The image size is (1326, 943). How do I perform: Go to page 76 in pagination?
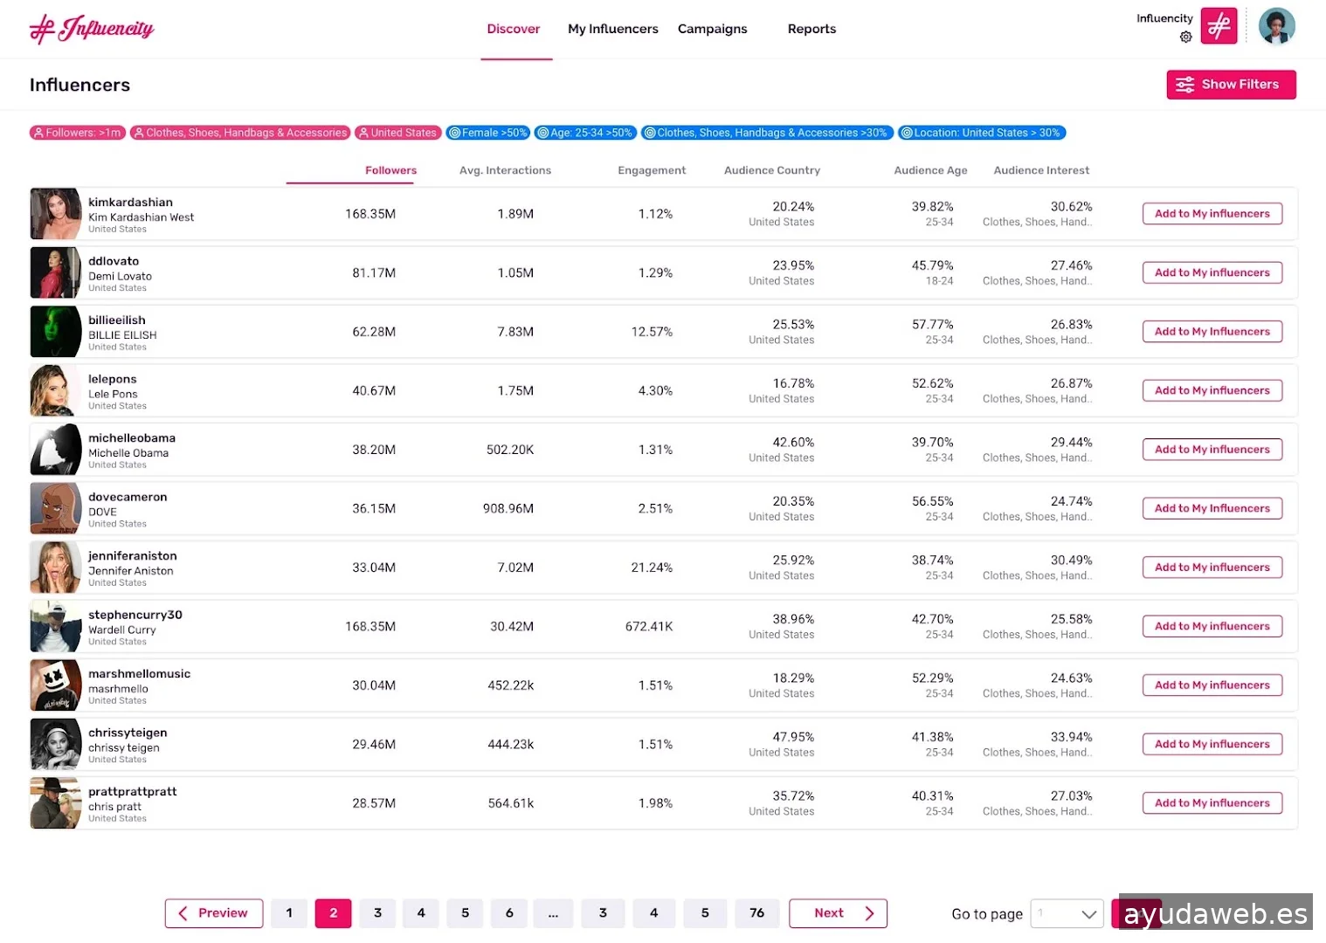[756, 913]
